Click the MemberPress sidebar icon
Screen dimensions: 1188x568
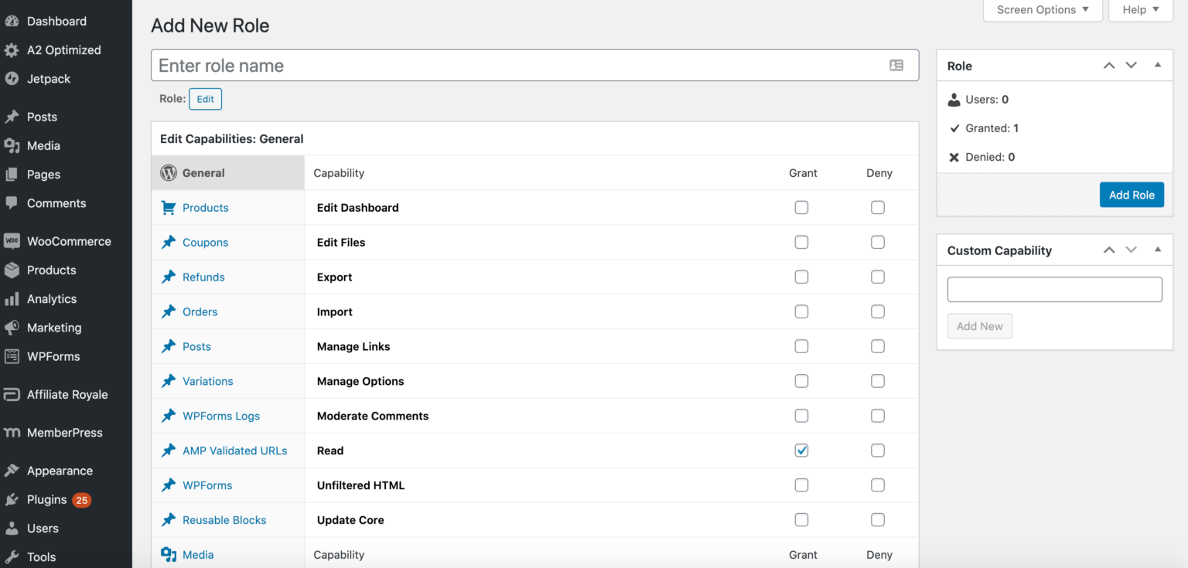[13, 432]
